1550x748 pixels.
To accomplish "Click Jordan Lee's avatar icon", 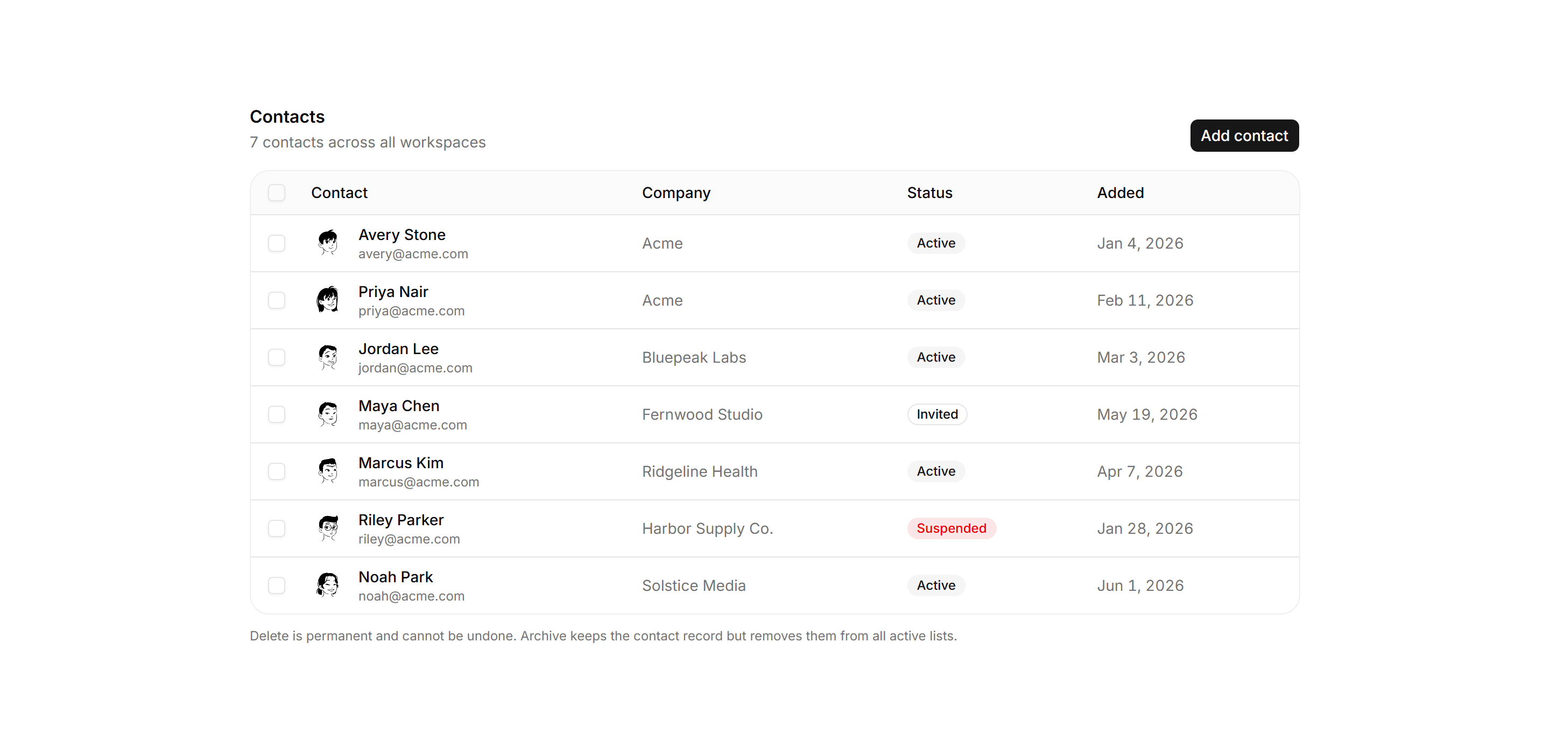I will (x=328, y=357).
